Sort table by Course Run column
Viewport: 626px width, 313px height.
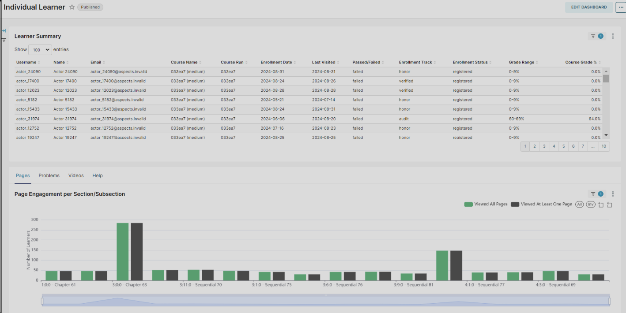coord(234,62)
